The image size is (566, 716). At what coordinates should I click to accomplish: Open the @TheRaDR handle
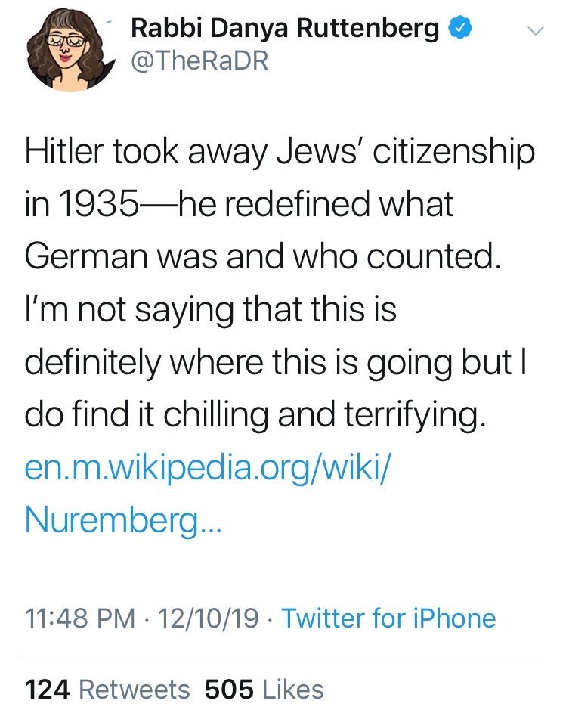click(x=199, y=60)
